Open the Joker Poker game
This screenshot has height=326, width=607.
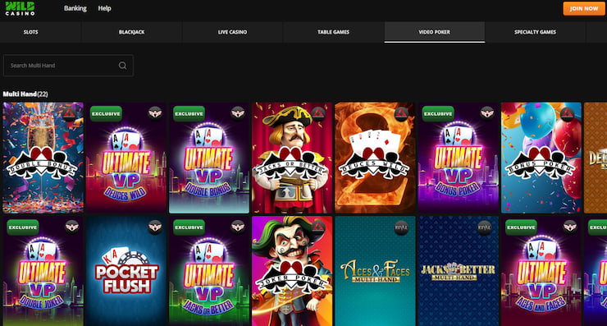292,271
